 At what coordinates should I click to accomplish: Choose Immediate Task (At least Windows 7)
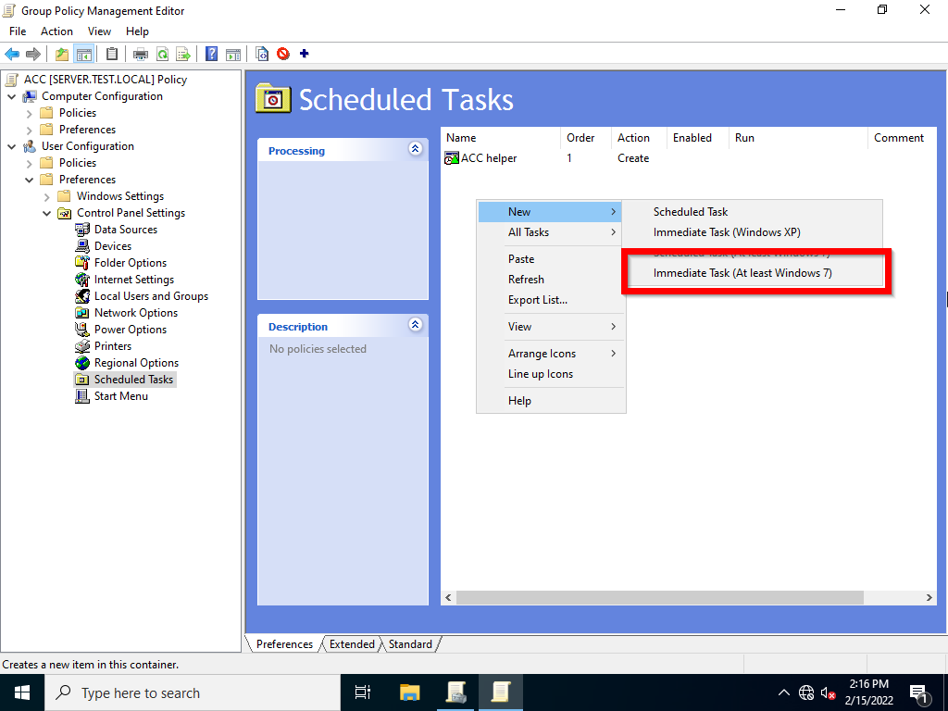(752, 273)
